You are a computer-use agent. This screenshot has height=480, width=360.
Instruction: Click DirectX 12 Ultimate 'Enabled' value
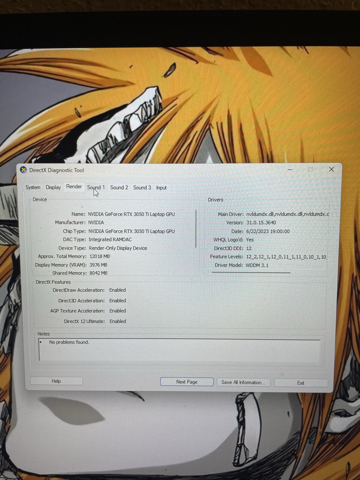(x=118, y=321)
